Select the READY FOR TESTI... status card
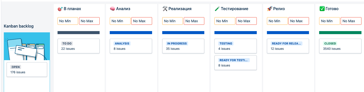The image size is (364, 92). coord(235,63)
